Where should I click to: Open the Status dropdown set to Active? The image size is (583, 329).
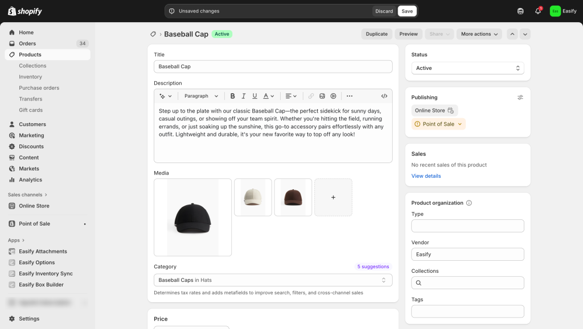(x=467, y=68)
